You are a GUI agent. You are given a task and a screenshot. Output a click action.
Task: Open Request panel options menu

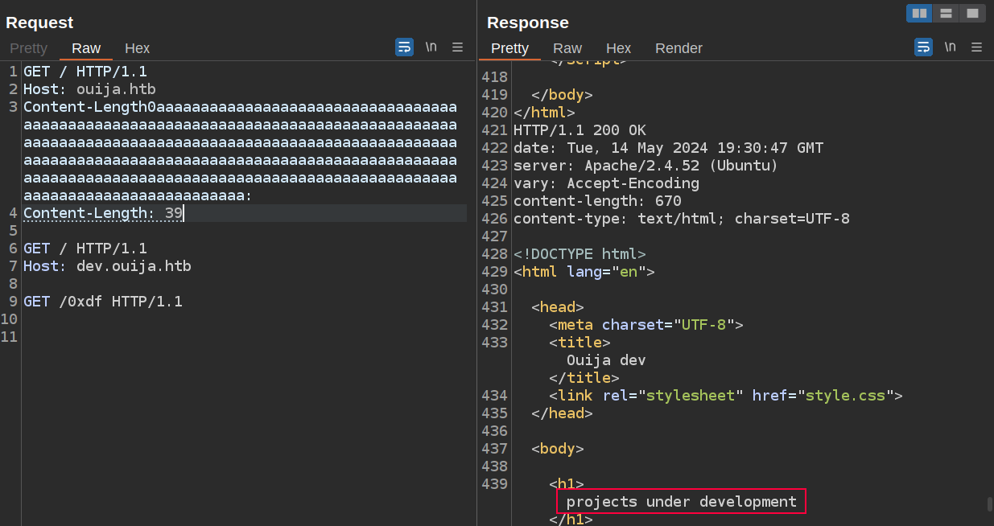457,47
